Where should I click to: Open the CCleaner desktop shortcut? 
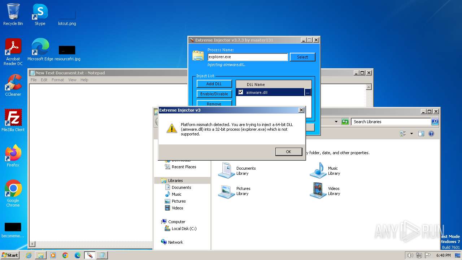pyautogui.click(x=13, y=85)
